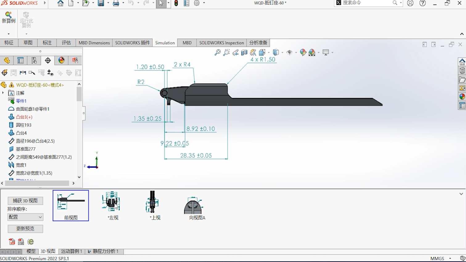Open the PropertyManager tab
The width and height of the screenshot is (466, 262).
click(x=20, y=60)
